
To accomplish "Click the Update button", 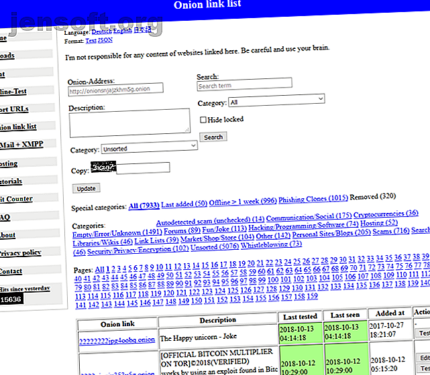I will point(86,188).
